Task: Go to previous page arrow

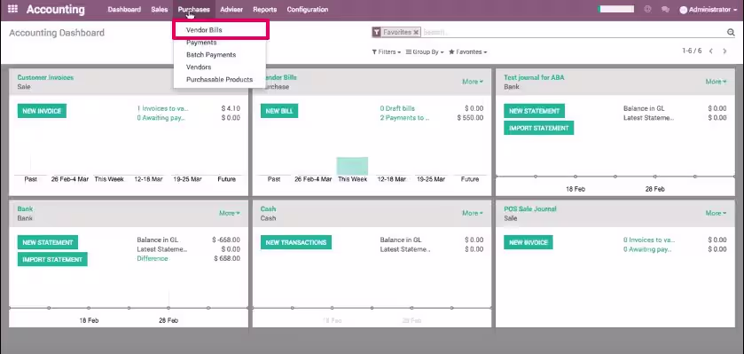Action: pos(711,51)
